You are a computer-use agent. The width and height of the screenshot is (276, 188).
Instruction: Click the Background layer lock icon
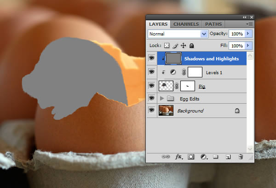pos(237,111)
